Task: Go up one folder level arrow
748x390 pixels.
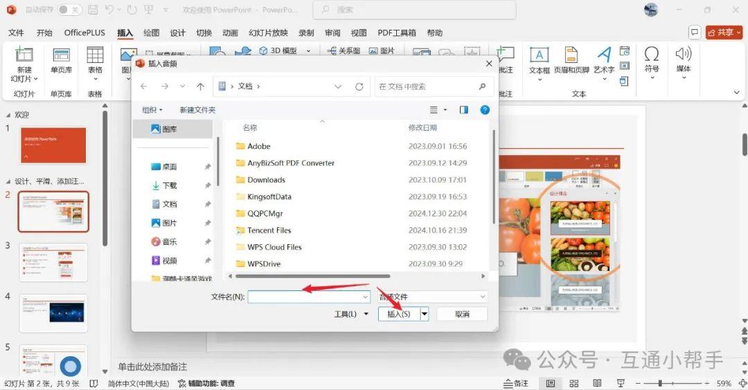Action: pyautogui.click(x=200, y=86)
